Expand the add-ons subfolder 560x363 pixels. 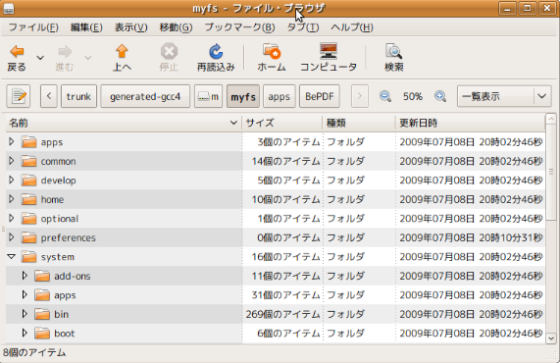pos(25,276)
